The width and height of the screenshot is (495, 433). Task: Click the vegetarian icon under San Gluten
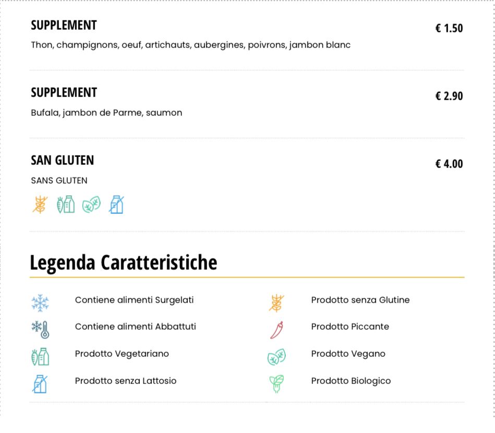click(x=66, y=205)
